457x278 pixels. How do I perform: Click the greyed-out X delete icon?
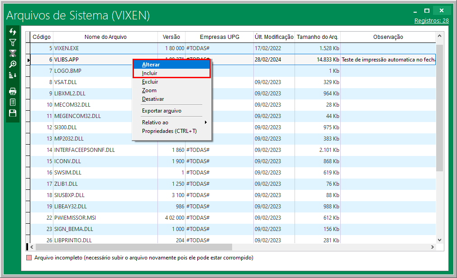13,53
